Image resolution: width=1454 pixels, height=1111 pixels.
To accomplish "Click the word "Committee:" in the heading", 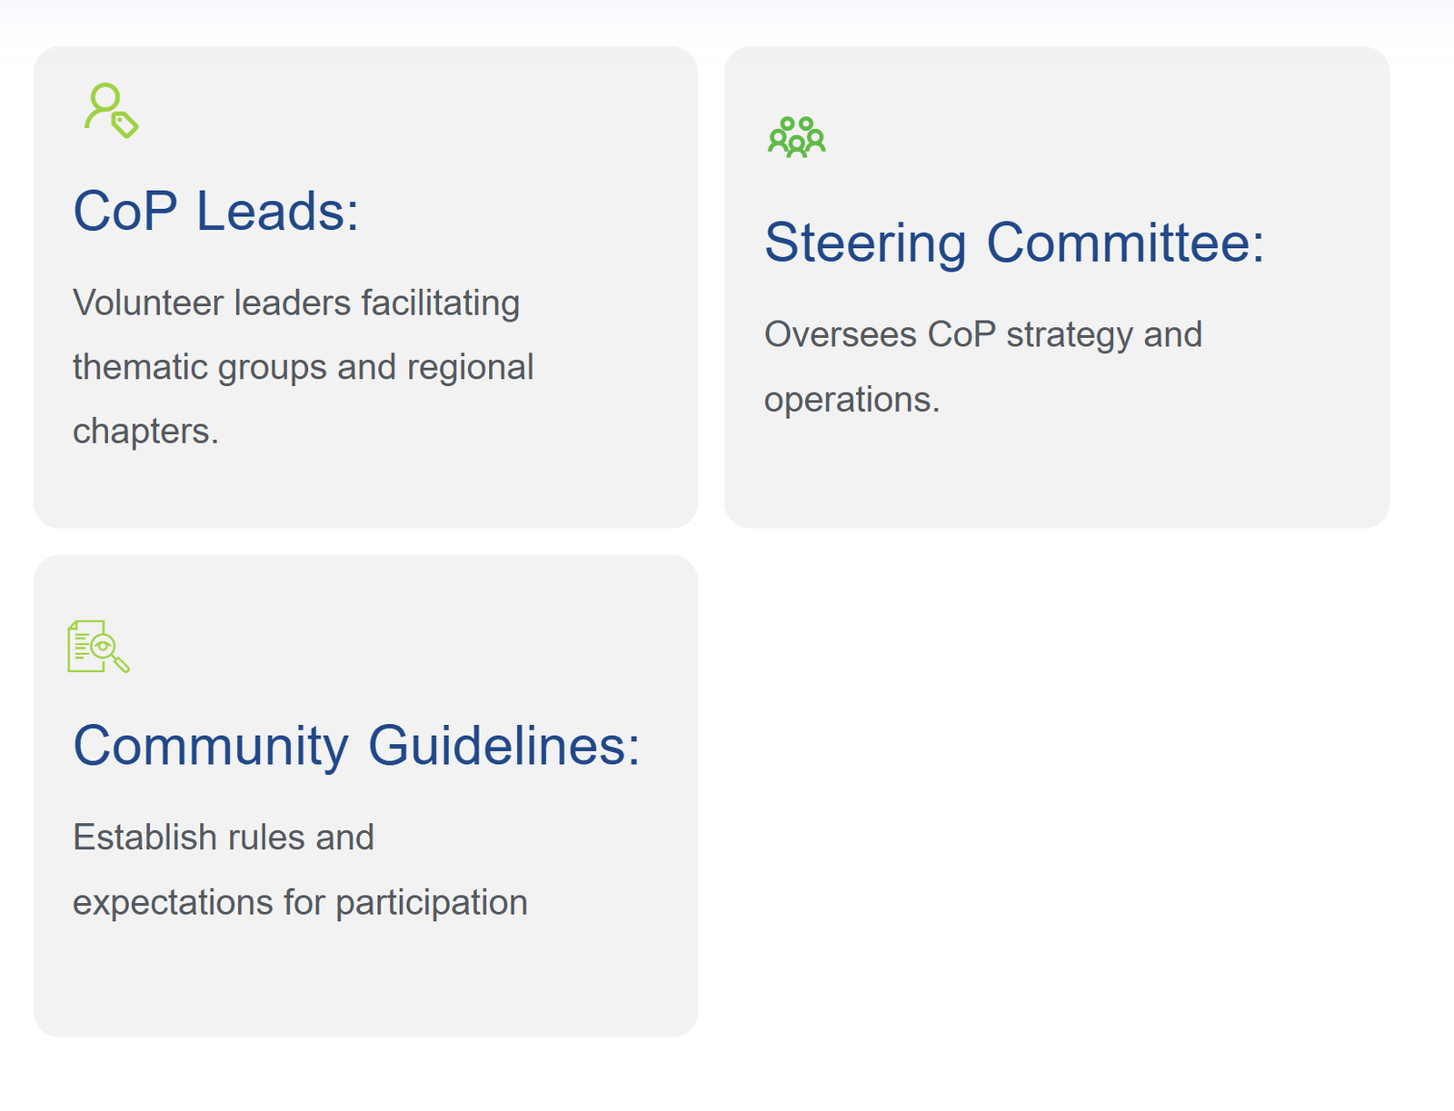I will coord(1125,243).
